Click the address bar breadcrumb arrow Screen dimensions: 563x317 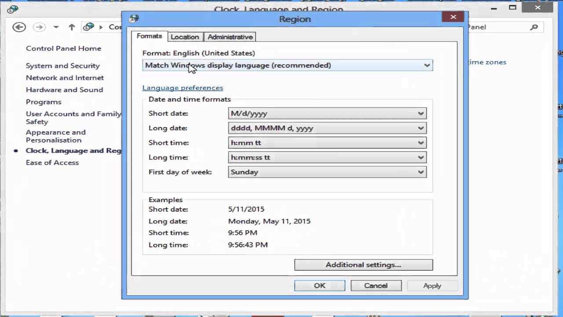(101, 27)
